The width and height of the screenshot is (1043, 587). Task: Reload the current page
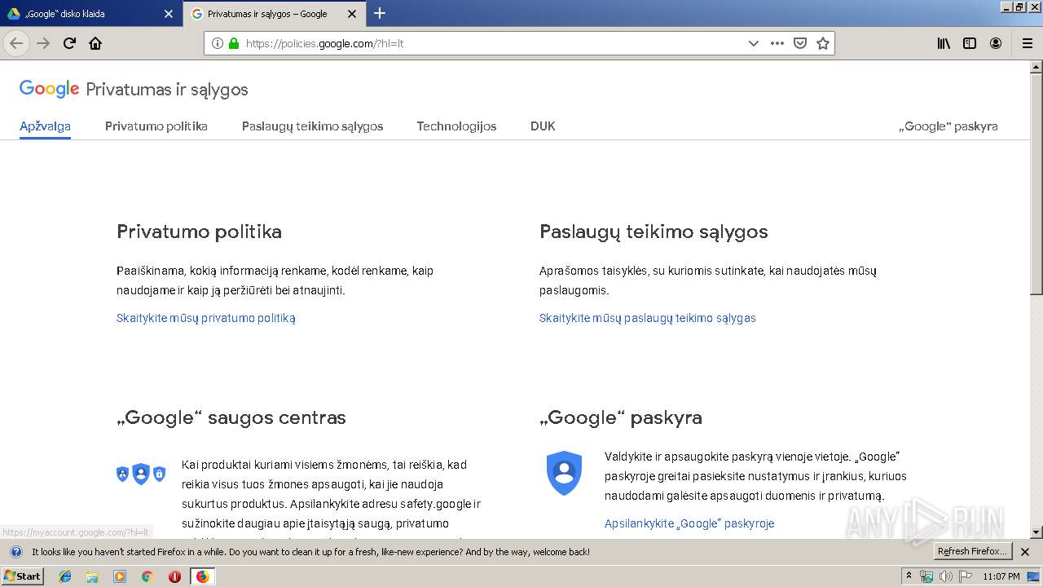[x=69, y=43]
